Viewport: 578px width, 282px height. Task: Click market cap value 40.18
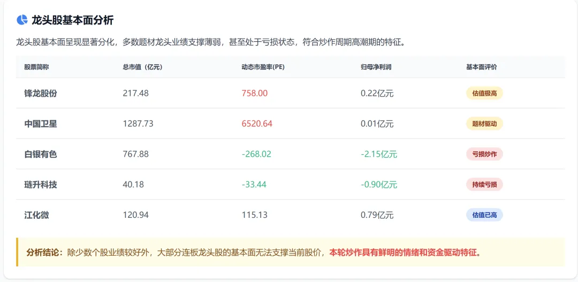tap(133, 185)
